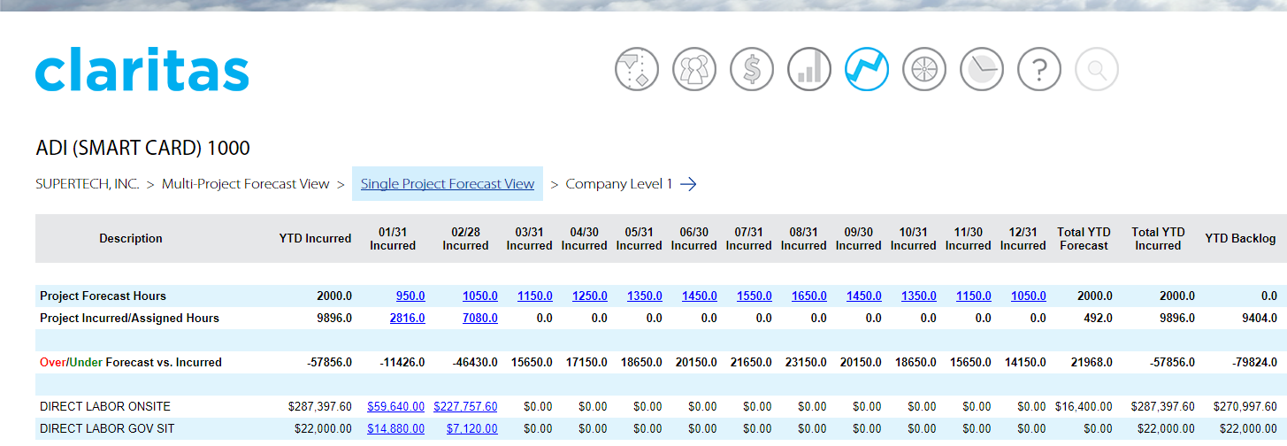The image size is (1287, 446).
Task: Select the DIRECT LABOR GOV SIT row label
Action: [x=107, y=429]
